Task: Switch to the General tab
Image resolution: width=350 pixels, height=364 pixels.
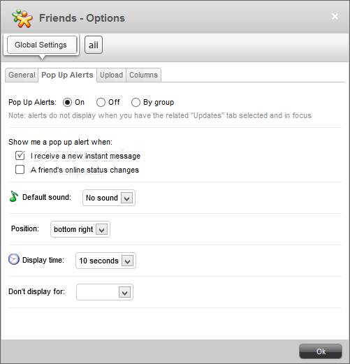Action: 22,75
